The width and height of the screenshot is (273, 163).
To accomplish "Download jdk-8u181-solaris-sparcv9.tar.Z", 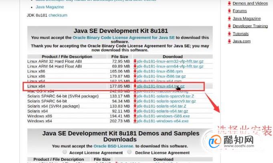I will point(166,96).
